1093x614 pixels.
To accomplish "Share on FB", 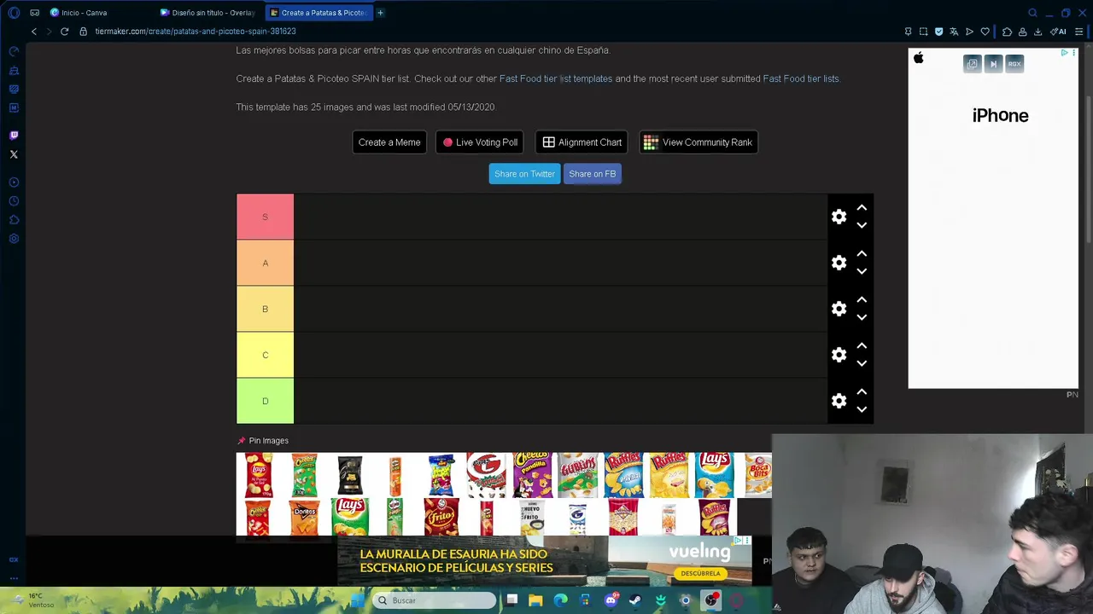I will point(592,174).
